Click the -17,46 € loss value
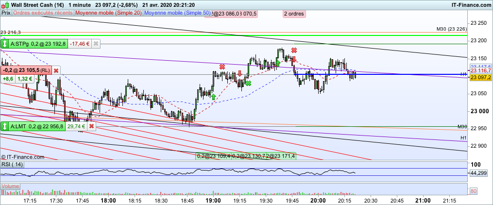 click(x=80, y=44)
